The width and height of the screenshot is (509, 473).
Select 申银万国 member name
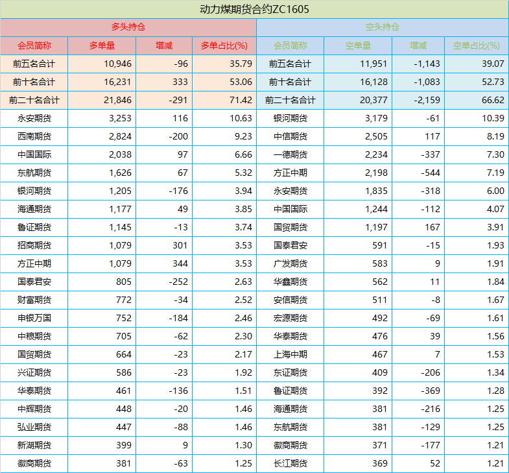[x=34, y=318]
